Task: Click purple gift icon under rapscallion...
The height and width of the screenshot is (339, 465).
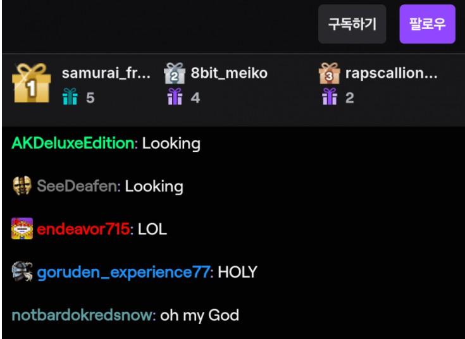Action: click(330, 97)
